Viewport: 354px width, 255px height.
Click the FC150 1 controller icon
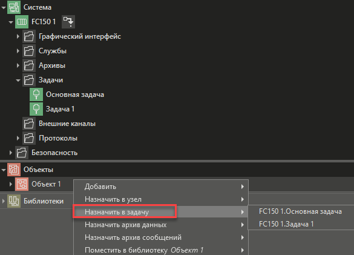coord(22,22)
